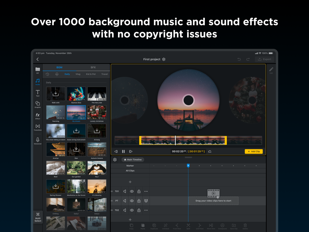Lock the T02 track
This screenshot has width=309, height=232.
pos(139,210)
